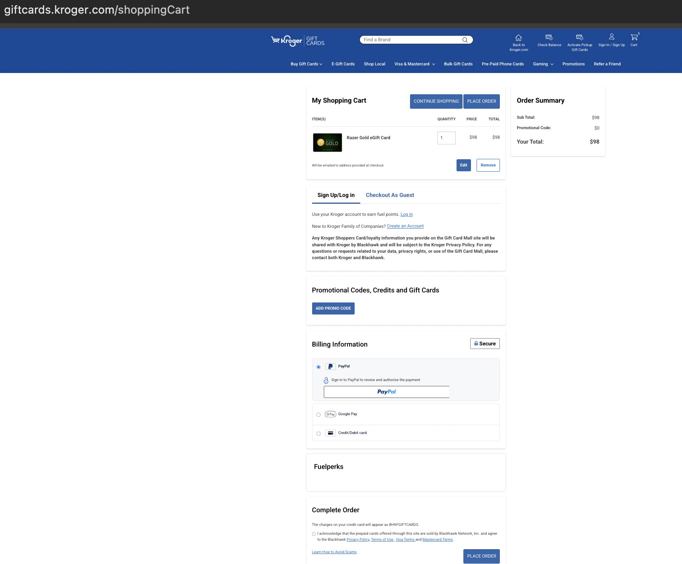Viewport: 682px width, 564px height.
Task: Click the quantity input field
Action: tap(446, 138)
